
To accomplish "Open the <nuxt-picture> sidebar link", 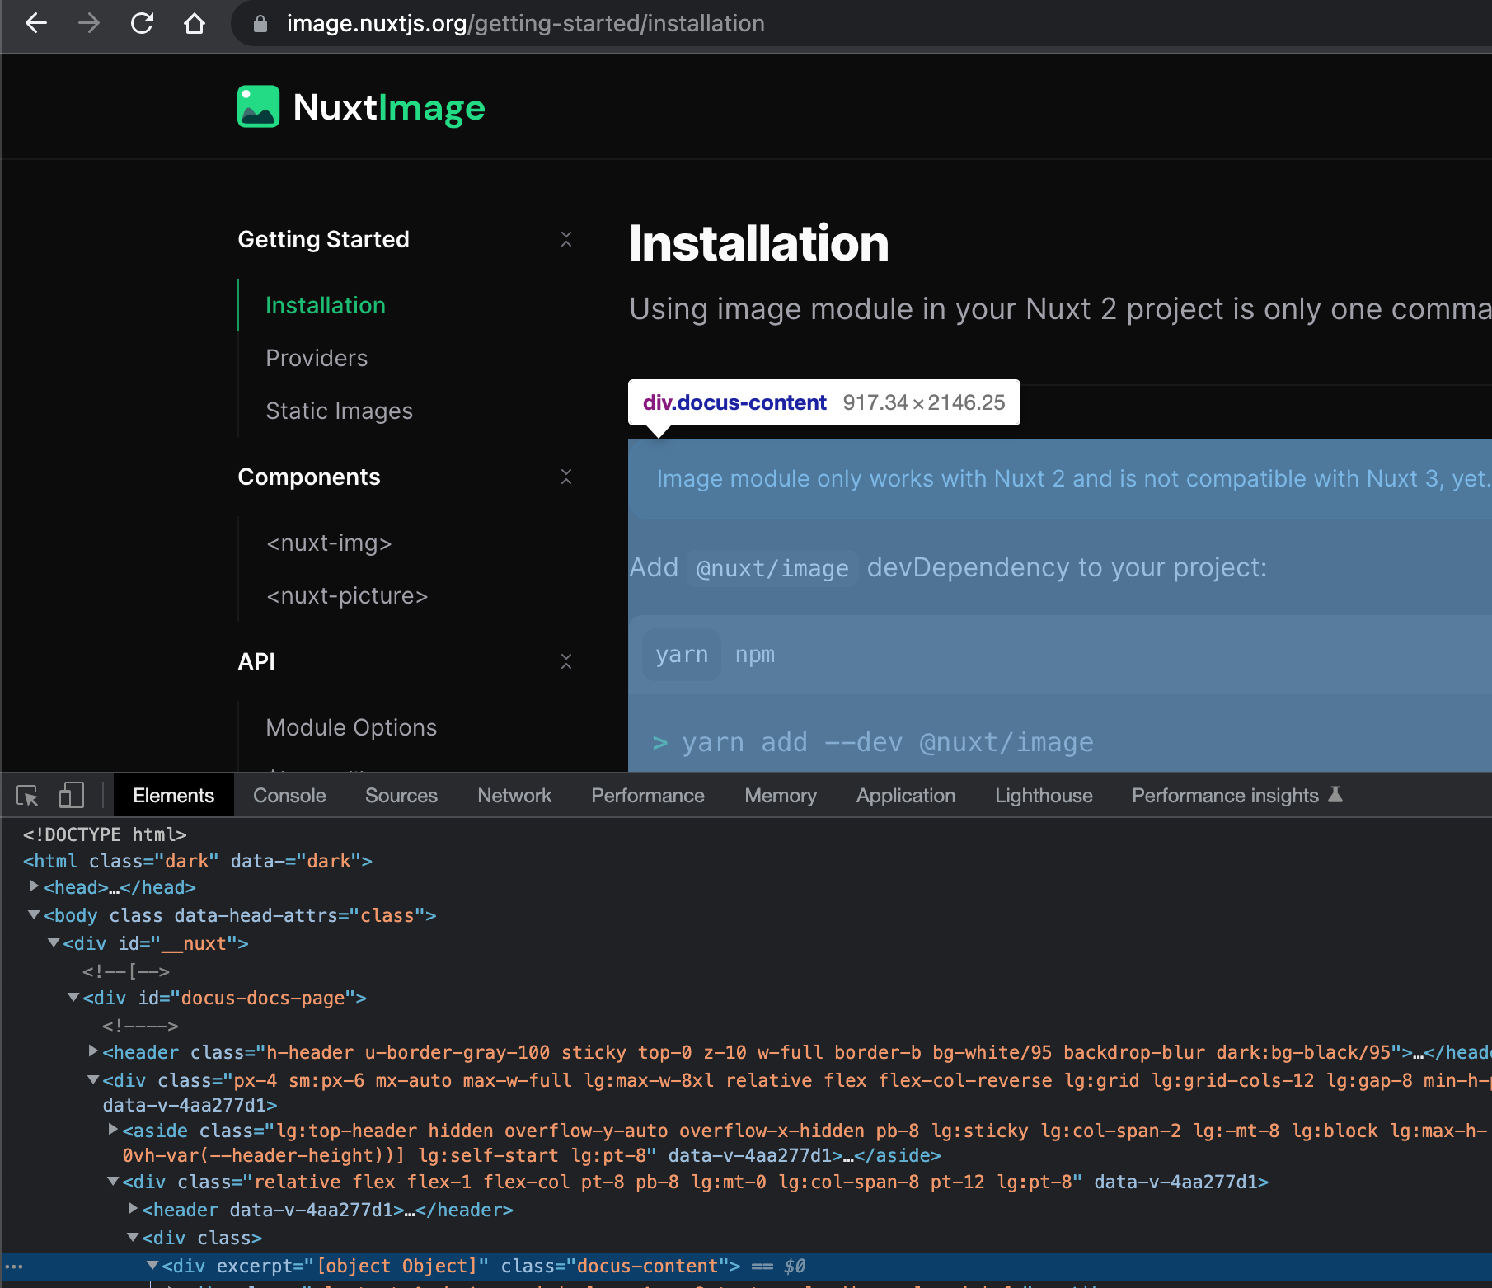I will coord(347,595).
